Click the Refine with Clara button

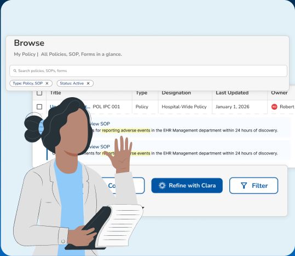click(187, 186)
